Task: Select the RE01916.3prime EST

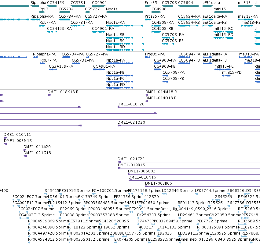Action: pyautogui.click(x=60, y=194)
